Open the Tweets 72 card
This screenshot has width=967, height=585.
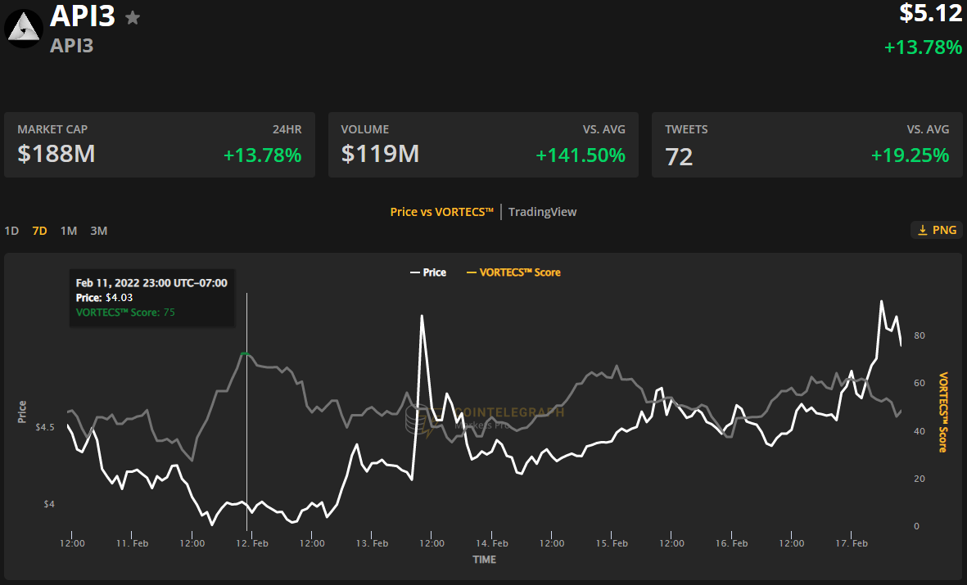tap(807, 145)
